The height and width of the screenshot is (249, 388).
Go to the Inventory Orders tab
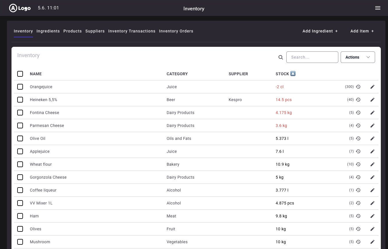click(176, 31)
